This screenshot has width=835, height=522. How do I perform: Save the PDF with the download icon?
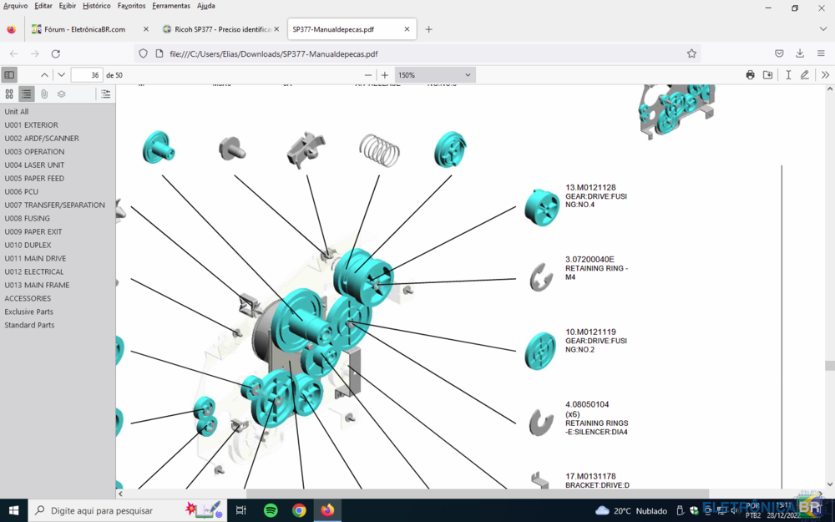pyautogui.click(x=767, y=75)
